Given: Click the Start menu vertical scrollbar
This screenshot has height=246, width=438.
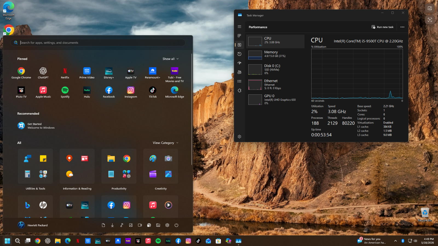Looking at the screenshot, I should pos(191,109).
